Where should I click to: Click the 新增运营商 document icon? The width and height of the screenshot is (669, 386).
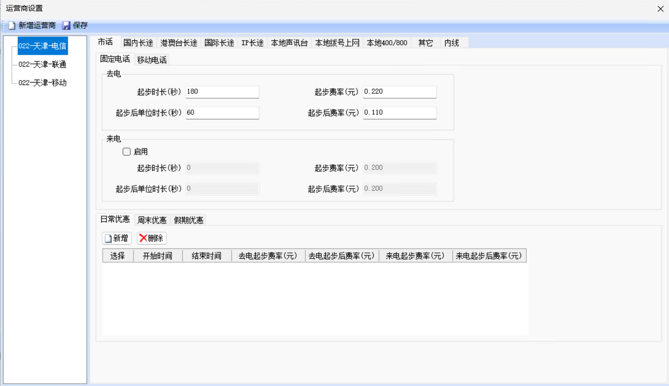pyautogui.click(x=12, y=26)
